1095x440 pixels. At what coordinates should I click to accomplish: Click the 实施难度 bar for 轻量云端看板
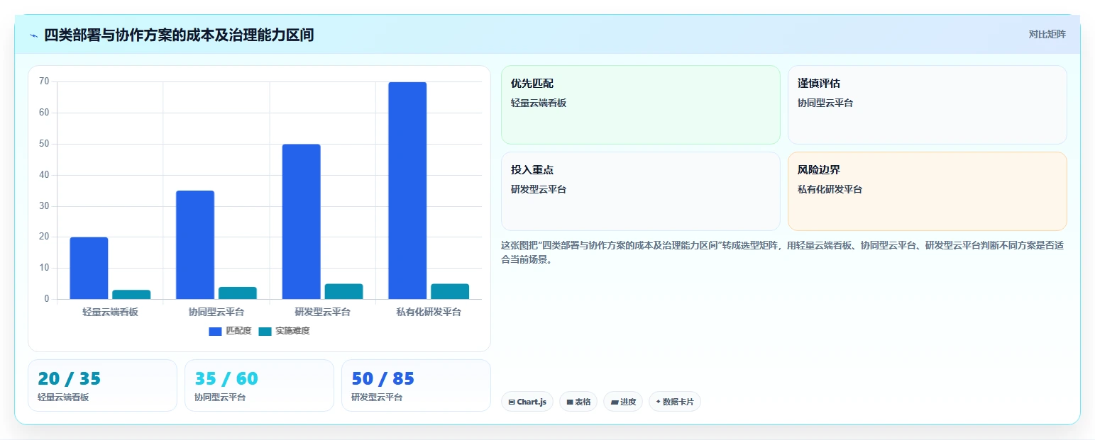click(131, 294)
